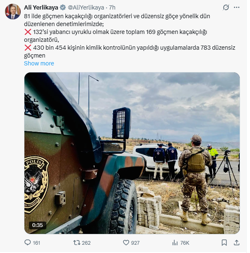Open the @AliYerlikaya handle link
This screenshot has width=250, height=253.
(86, 7)
